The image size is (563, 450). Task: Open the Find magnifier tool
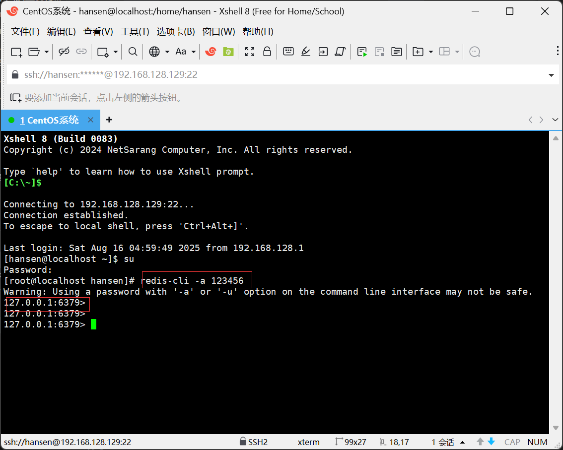tap(133, 52)
